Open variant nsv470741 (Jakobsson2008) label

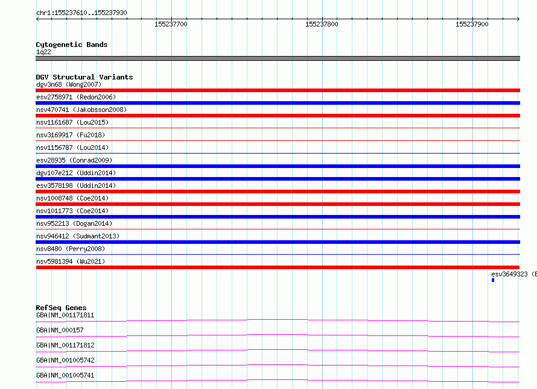(x=81, y=110)
